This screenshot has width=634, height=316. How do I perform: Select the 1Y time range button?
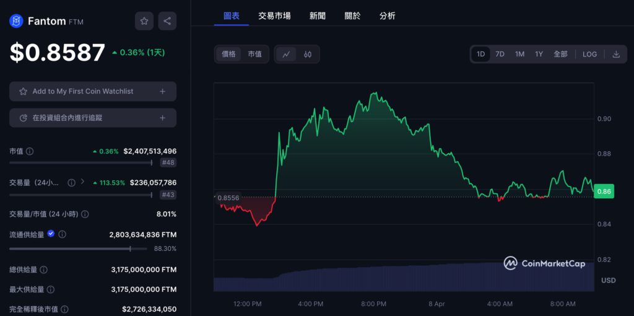539,55
